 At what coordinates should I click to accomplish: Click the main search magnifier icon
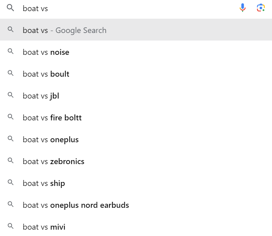pos(10,8)
